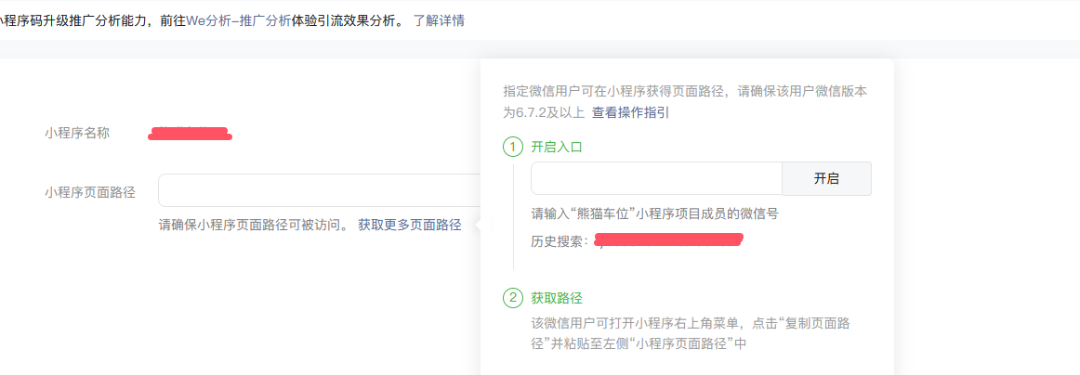The image size is (1080, 375).
Task: Open the 了解详情 link
Action: 439,20
